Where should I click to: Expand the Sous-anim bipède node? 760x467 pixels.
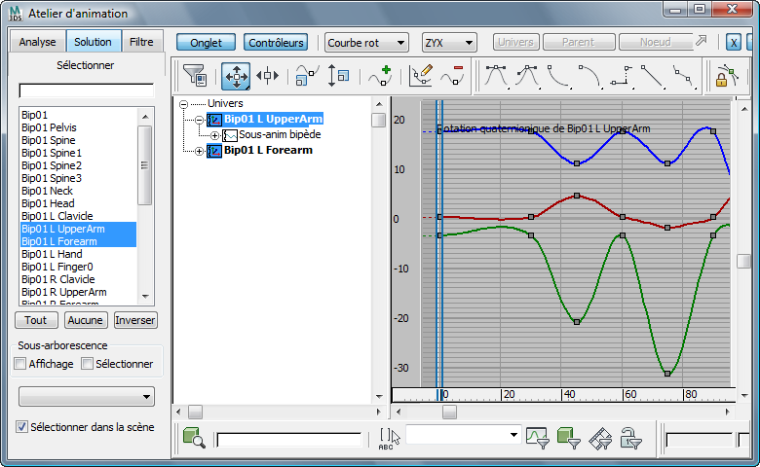pos(214,135)
